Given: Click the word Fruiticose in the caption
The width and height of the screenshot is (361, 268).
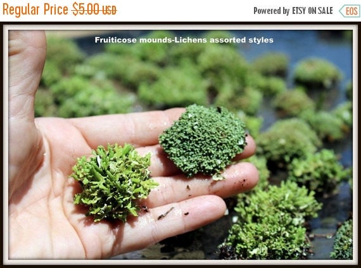Looking at the screenshot, I should point(115,40).
